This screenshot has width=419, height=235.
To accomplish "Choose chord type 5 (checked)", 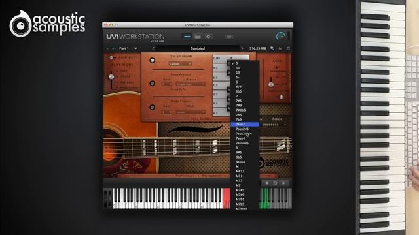I will [x=245, y=63].
